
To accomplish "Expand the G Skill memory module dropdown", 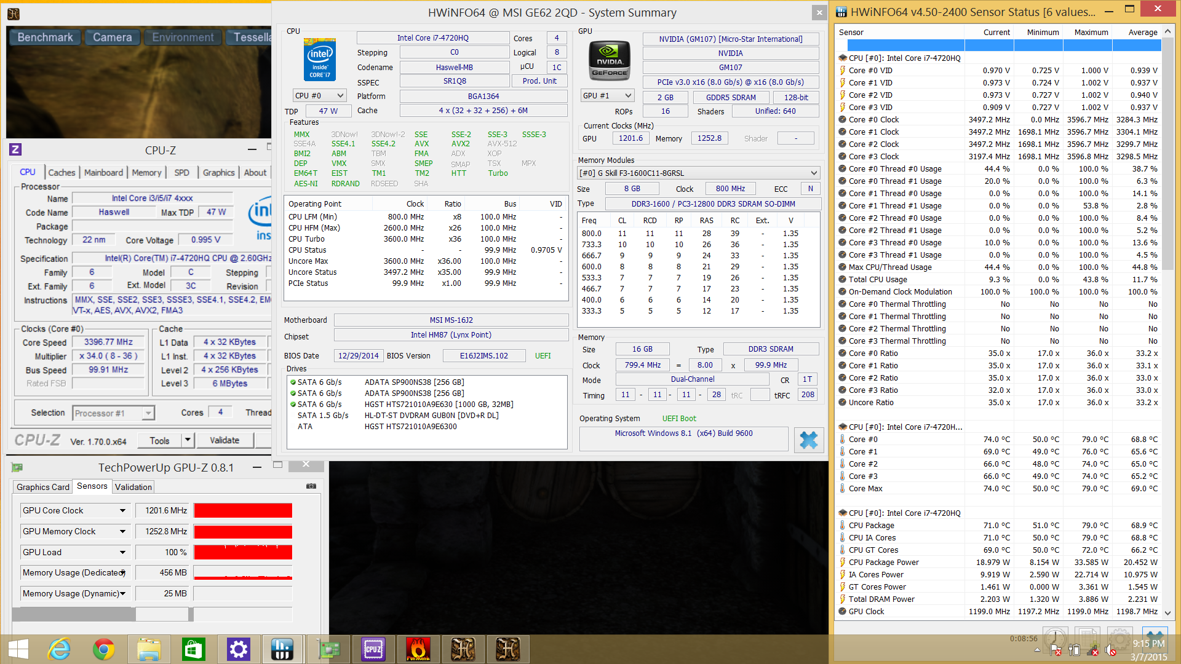I will pyautogui.click(x=699, y=173).
